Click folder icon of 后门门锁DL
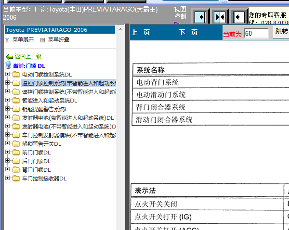The image size is (289, 230). pyautogui.click(x=16, y=161)
